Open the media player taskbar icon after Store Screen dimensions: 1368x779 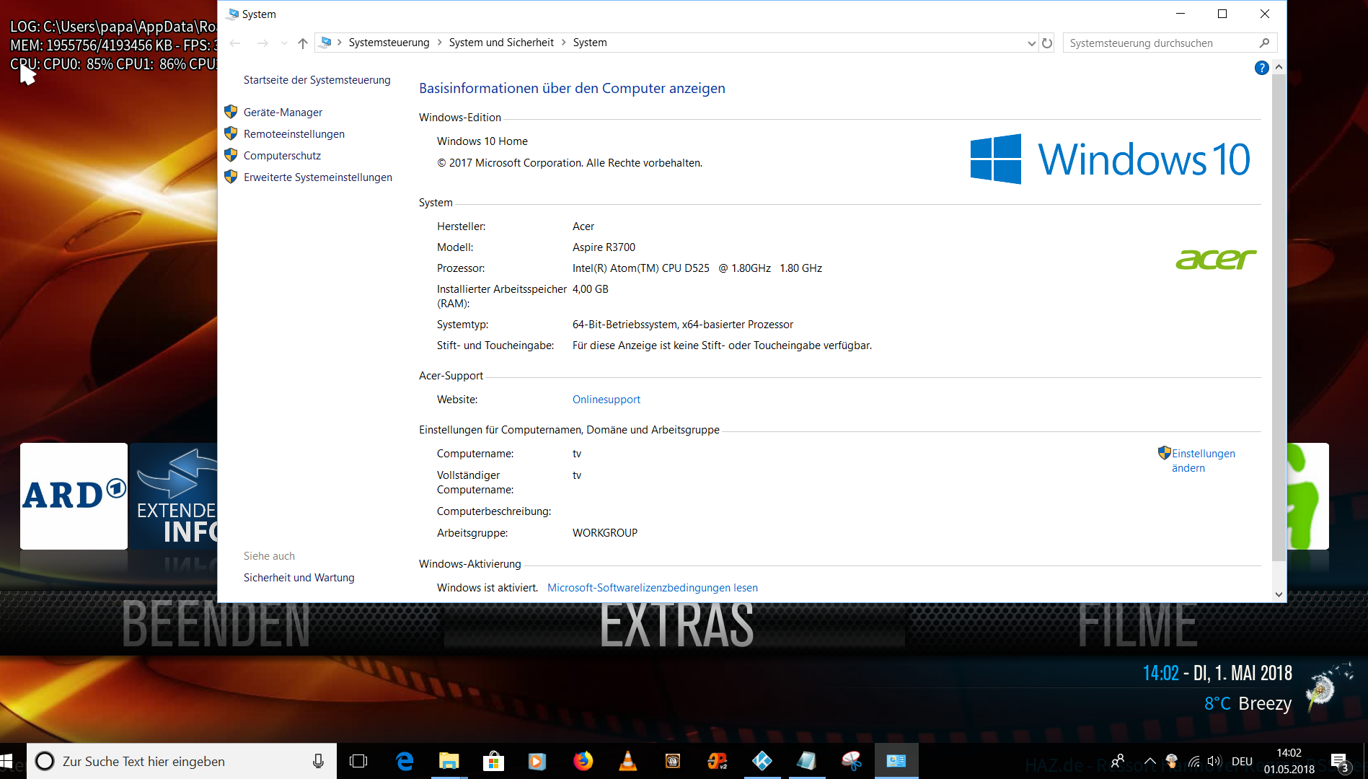537,761
